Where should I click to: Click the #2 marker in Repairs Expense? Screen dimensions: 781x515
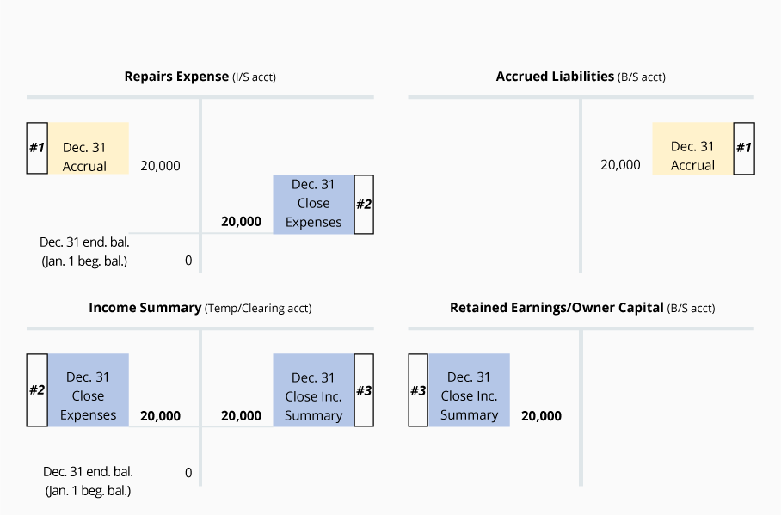pos(364,204)
